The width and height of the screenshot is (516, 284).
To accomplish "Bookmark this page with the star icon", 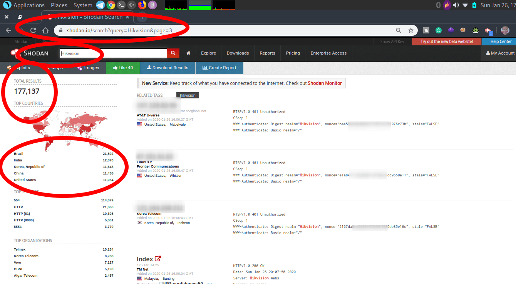I will coord(411,30).
